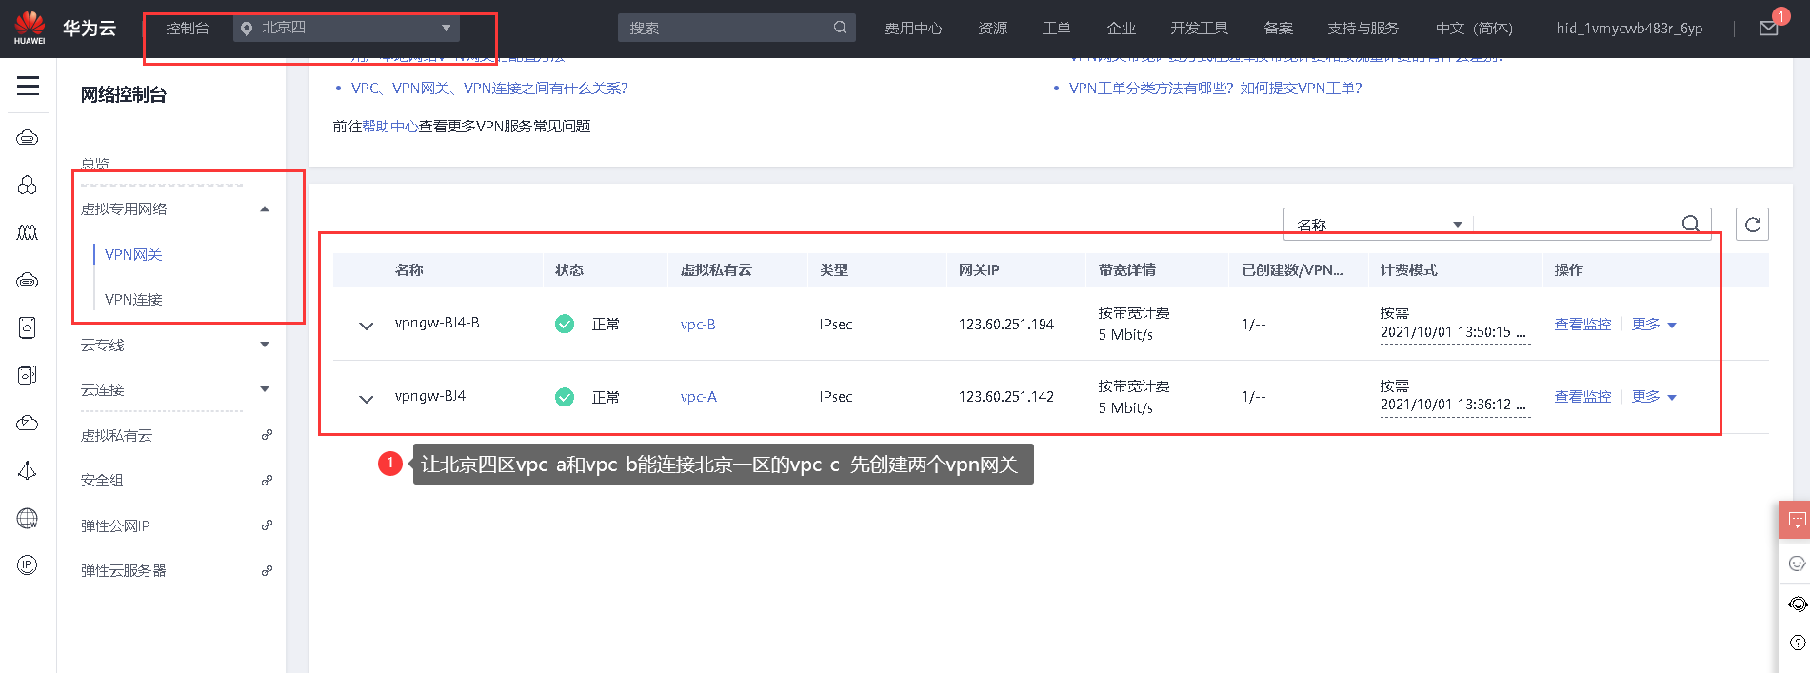1810x673 pixels.
Task: Open the cloud upload icon in sidebar
Action: tap(28, 423)
